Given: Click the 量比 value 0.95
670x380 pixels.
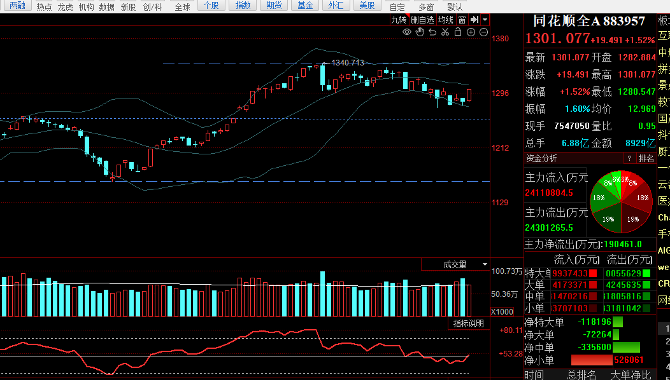Looking at the screenshot, I should [x=647, y=126].
